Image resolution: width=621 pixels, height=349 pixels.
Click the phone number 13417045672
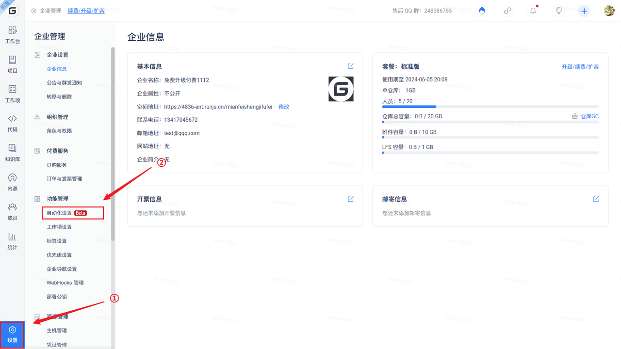(x=181, y=120)
